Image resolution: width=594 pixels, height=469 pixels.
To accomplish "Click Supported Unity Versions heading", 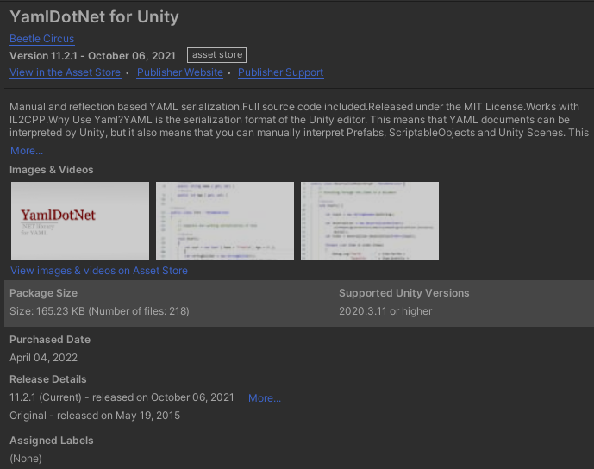I will point(403,293).
